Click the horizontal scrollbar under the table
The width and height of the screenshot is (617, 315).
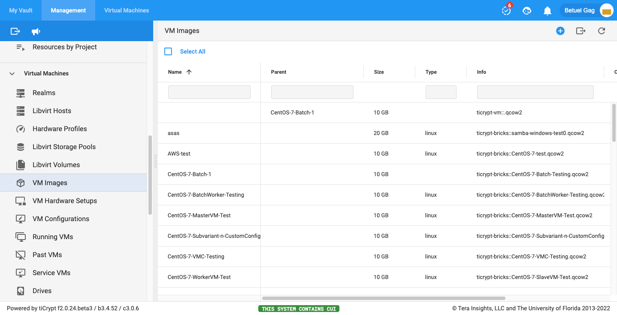[383, 298]
